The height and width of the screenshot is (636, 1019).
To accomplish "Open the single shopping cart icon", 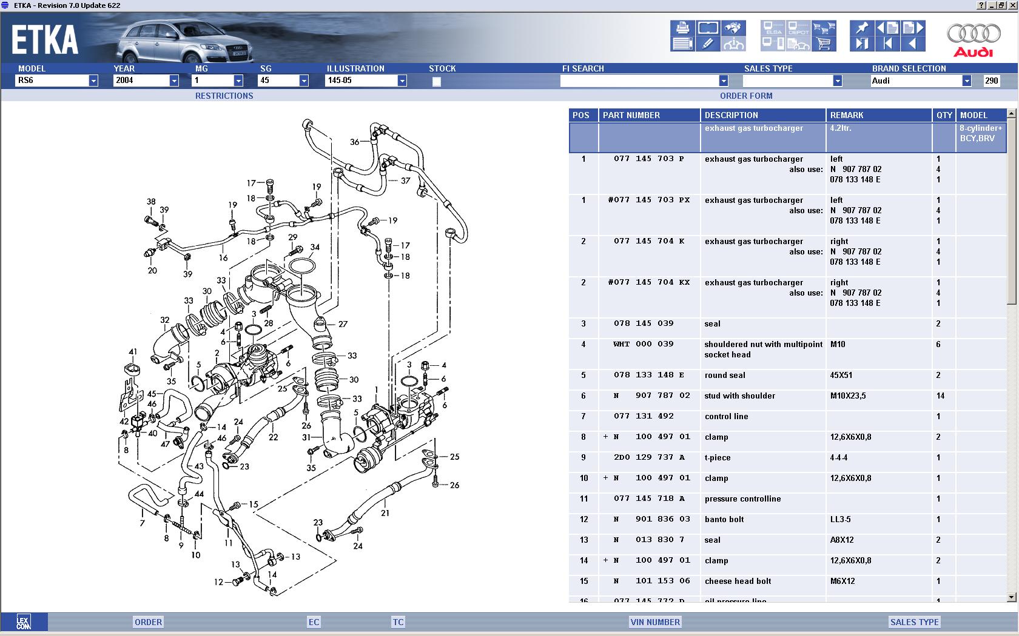I will (824, 44).
